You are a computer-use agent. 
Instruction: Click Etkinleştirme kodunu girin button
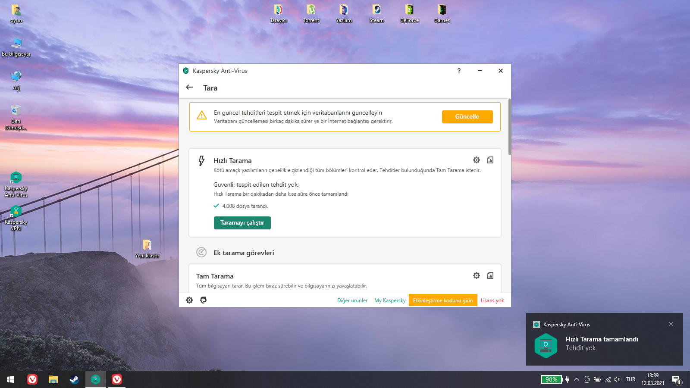point(443,300)
